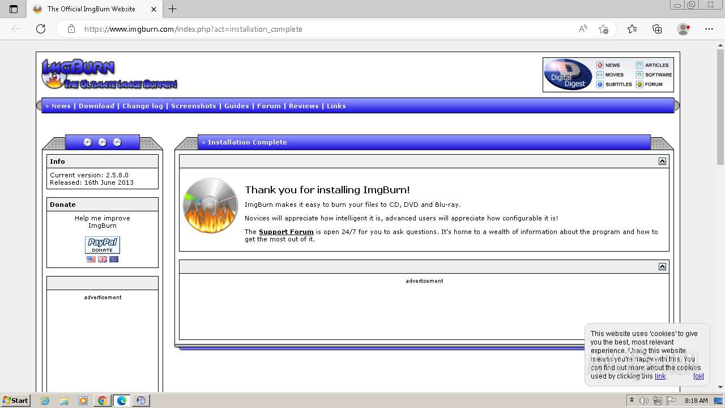Viewport: 725px width, 408px height.
Task: Collapse the advertisement panel in main content
Action: point(662,267)
